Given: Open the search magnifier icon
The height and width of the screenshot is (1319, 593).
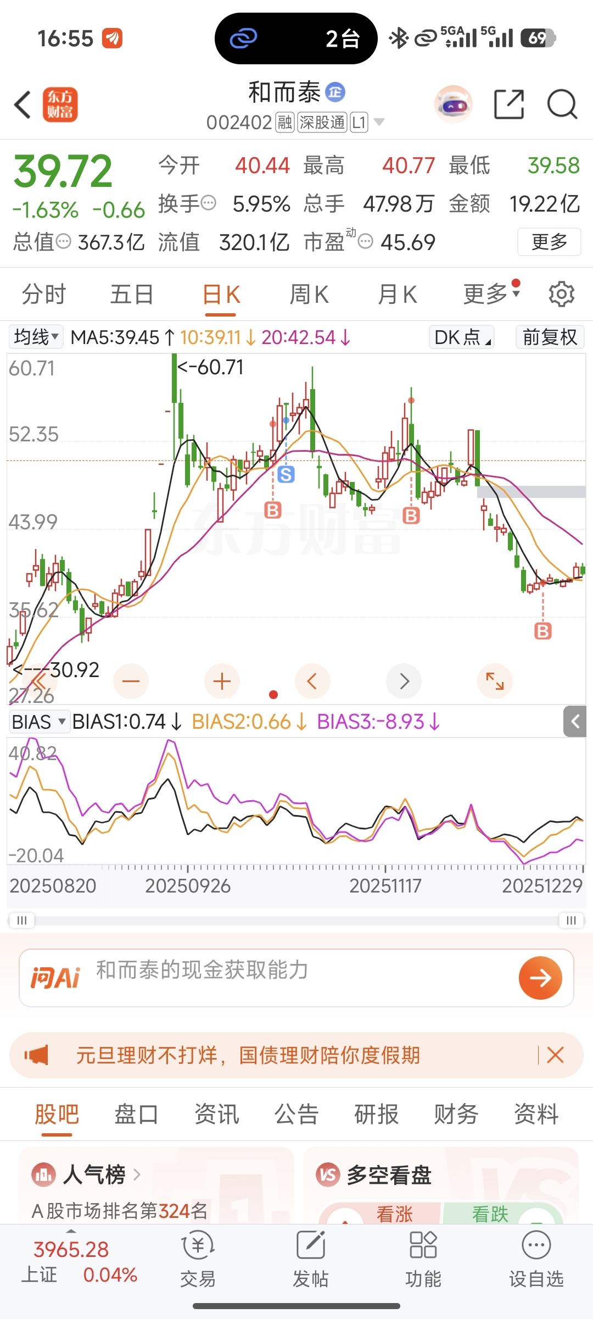Looking at the screenshot, I should pos(562,104).
